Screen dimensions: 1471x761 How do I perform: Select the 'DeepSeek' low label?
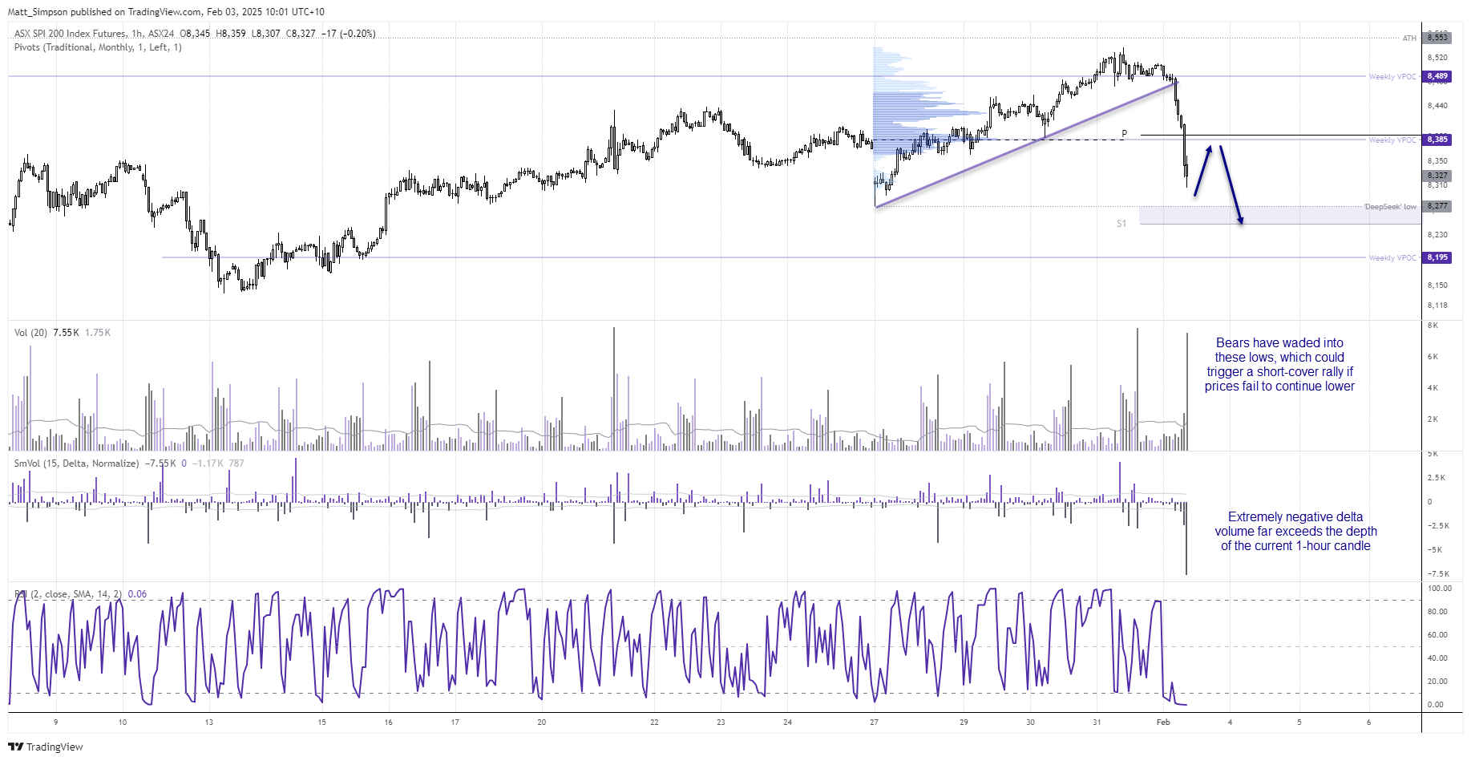1389,207
